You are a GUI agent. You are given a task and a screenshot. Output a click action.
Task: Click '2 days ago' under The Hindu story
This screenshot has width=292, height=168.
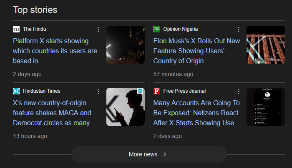[27, 74]
